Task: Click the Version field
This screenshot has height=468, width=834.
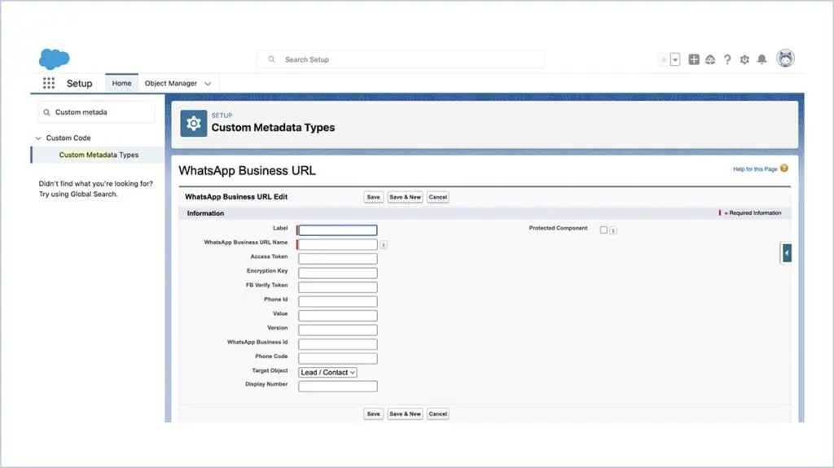Action: tap(338, 330)
